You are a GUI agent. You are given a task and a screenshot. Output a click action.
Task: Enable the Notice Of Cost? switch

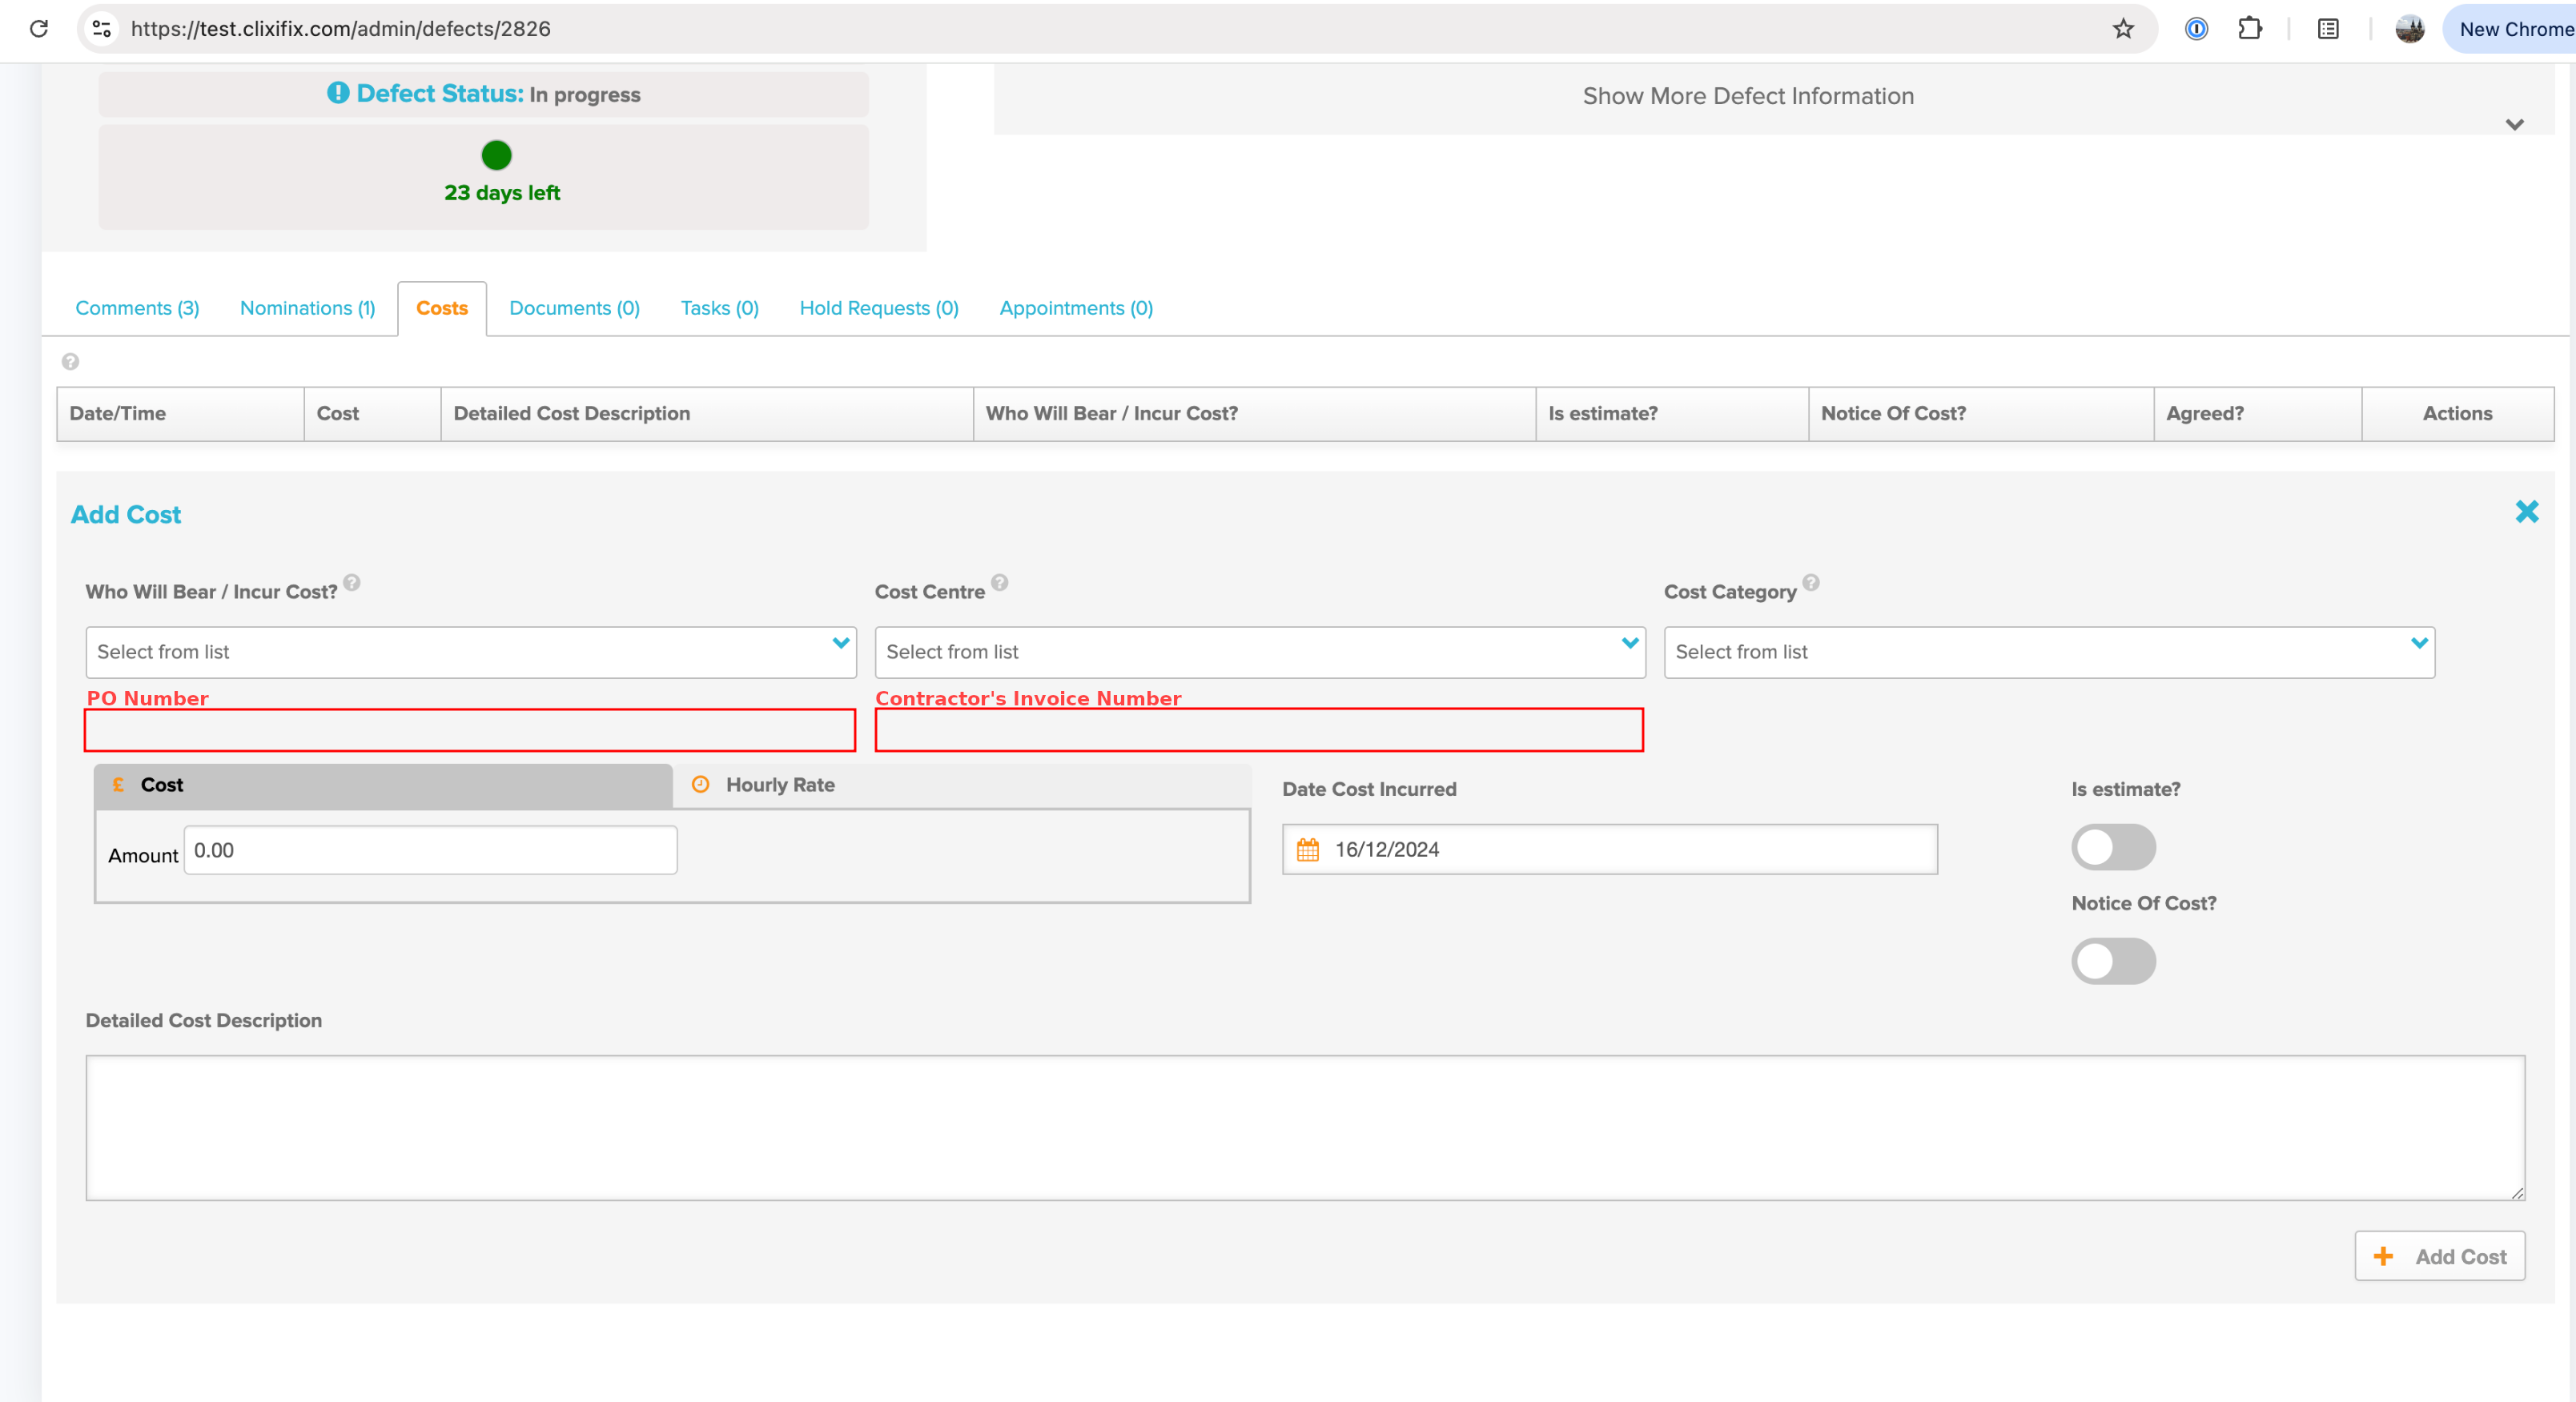2112,961
